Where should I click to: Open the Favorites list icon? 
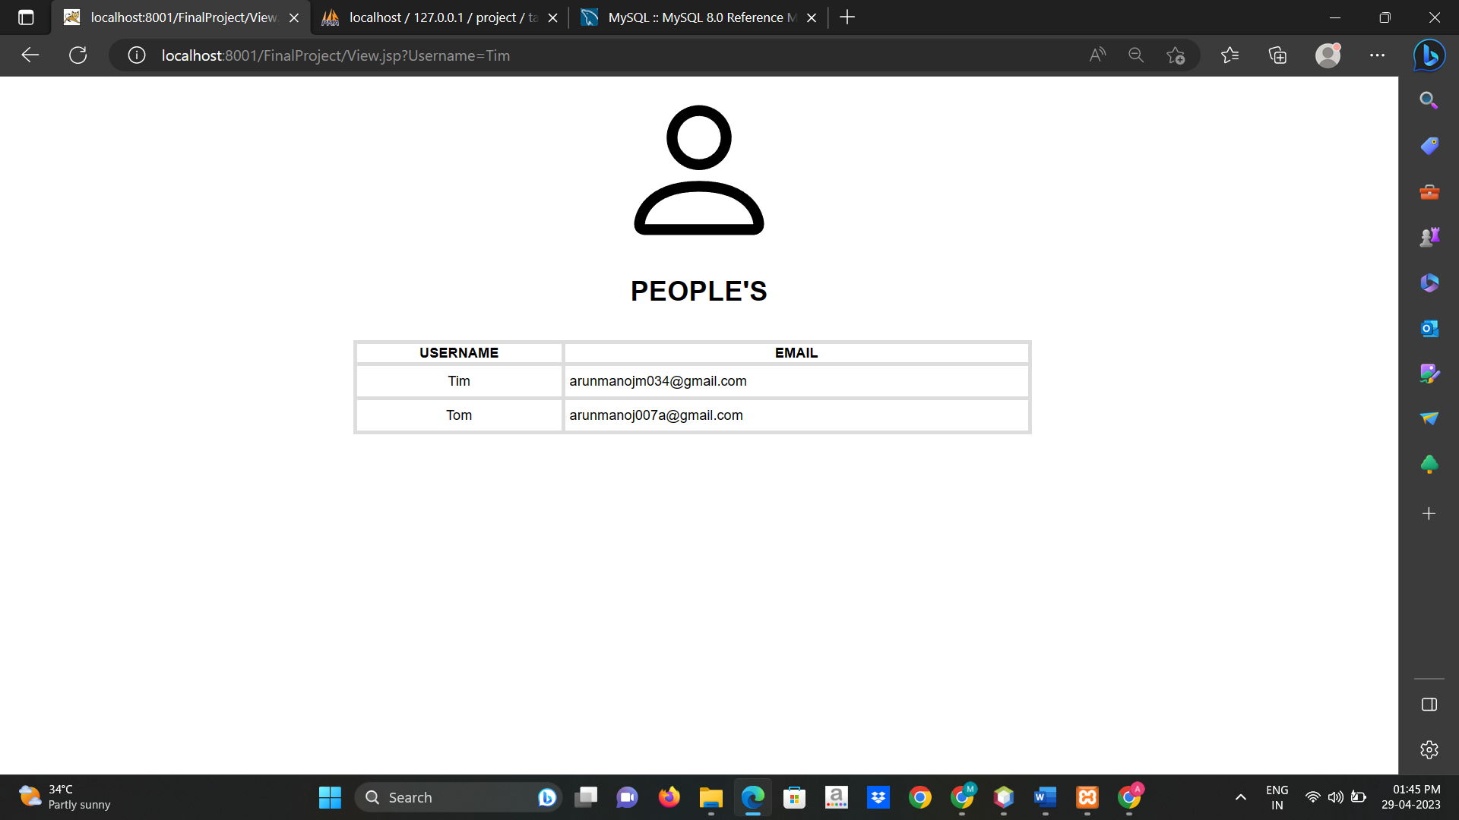[x=1230, y=55]
